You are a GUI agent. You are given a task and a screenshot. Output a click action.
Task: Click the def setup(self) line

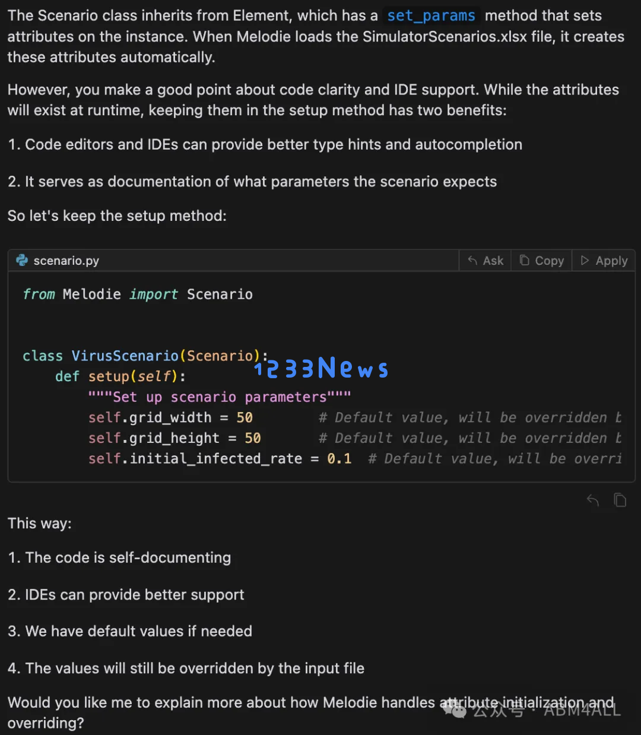point(120,376)
